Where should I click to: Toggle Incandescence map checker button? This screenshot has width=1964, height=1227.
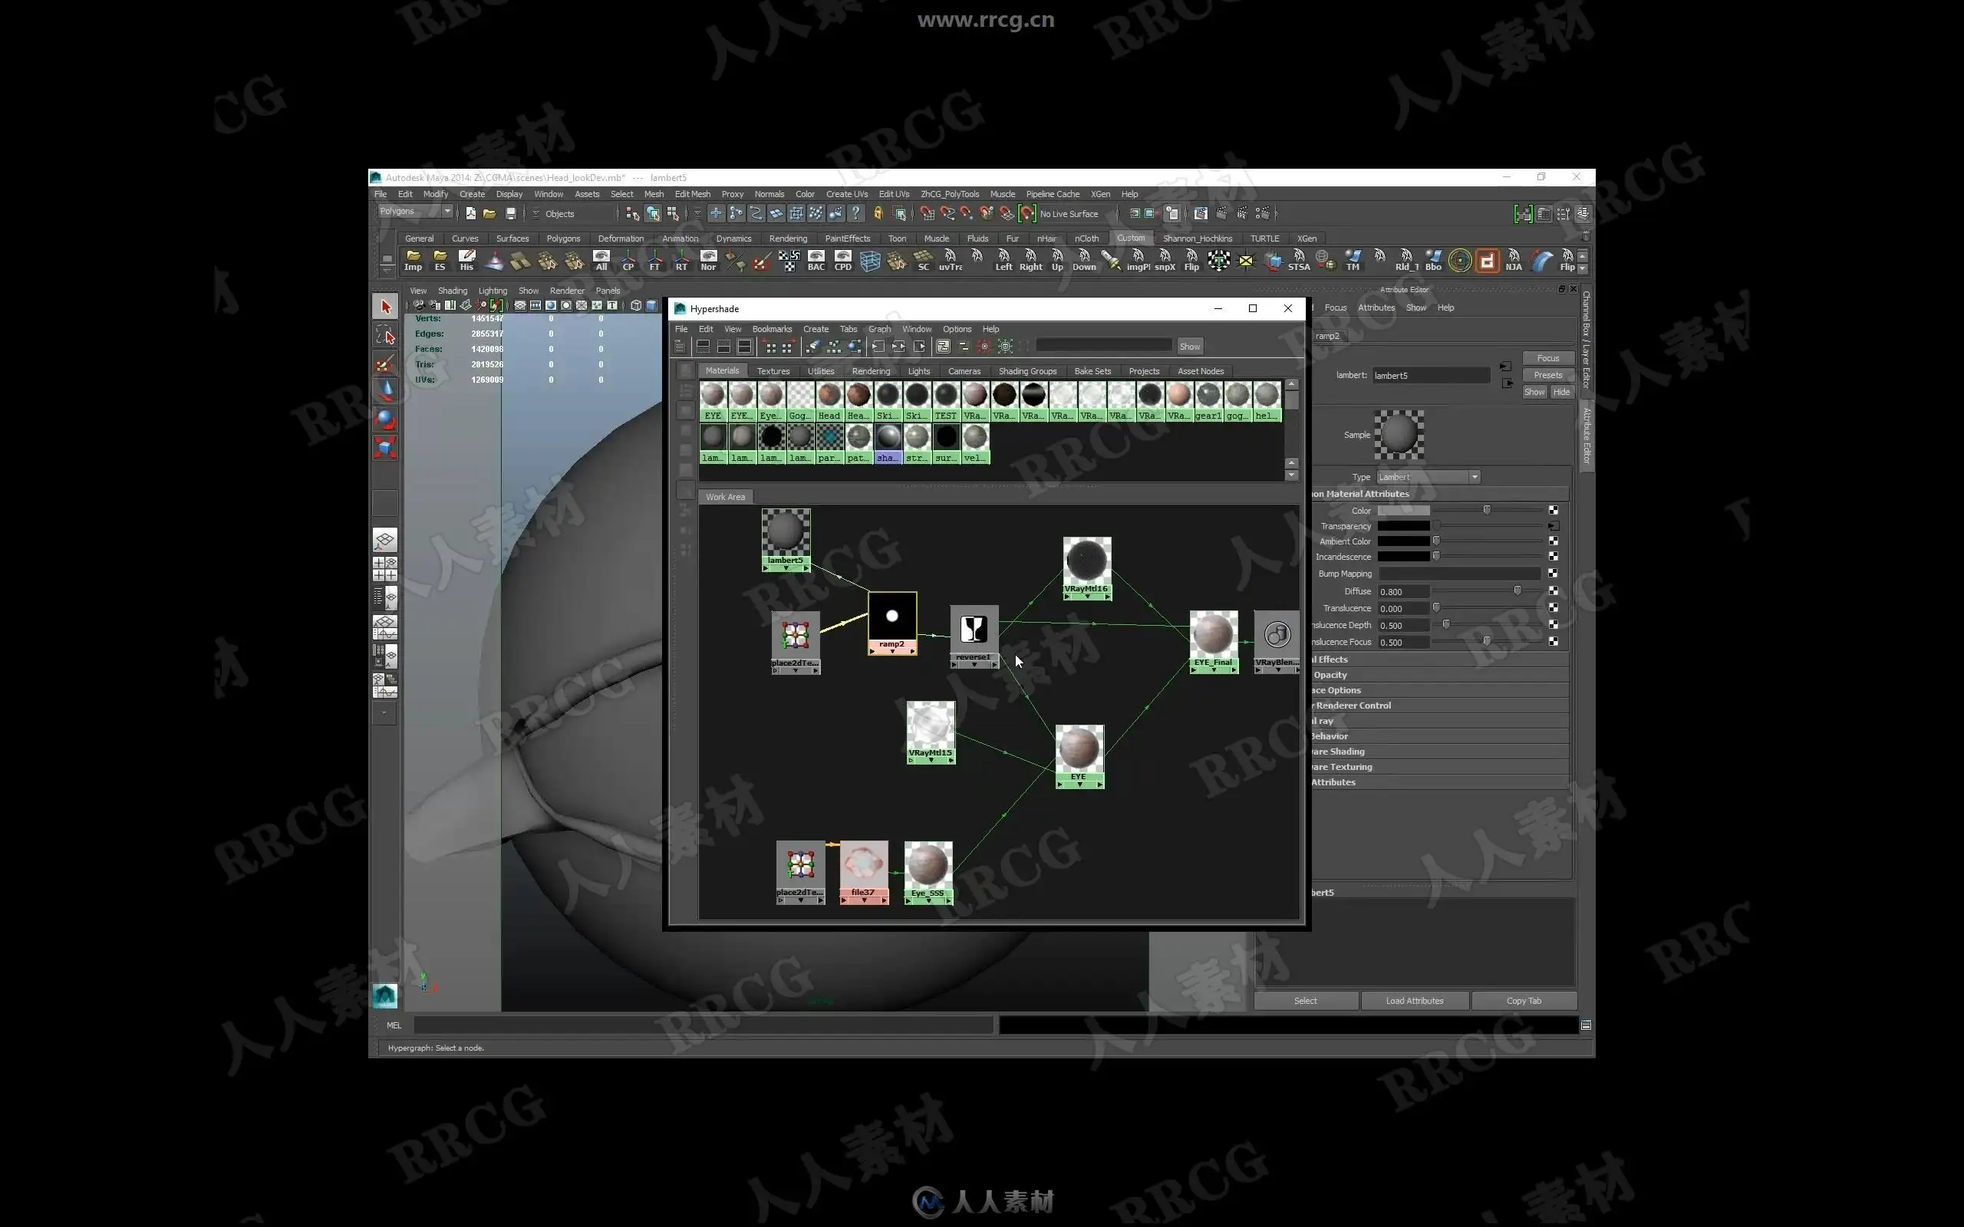point(1553,557)
